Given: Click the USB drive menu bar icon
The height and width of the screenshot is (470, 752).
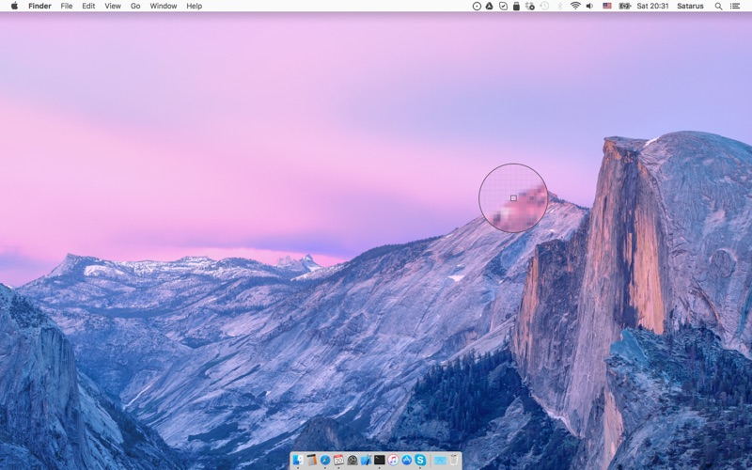Looking at the screenshot, I should click(516, 7).
